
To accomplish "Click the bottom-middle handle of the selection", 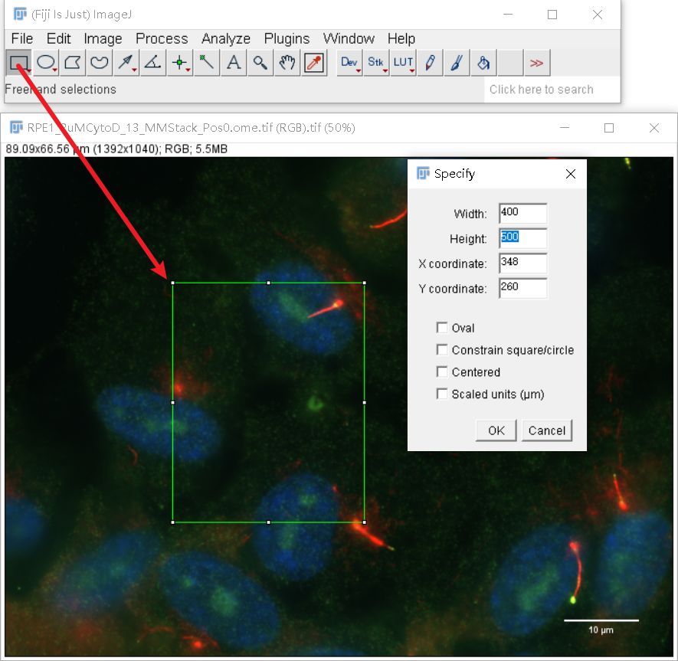I will pos(269,522).
